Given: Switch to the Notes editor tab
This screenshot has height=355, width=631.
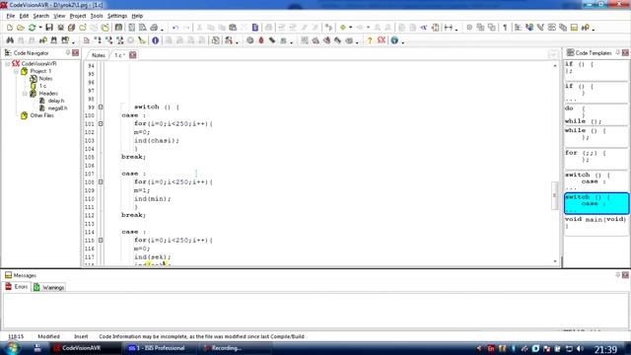Looking at the screenshot, I should [98, 55].
